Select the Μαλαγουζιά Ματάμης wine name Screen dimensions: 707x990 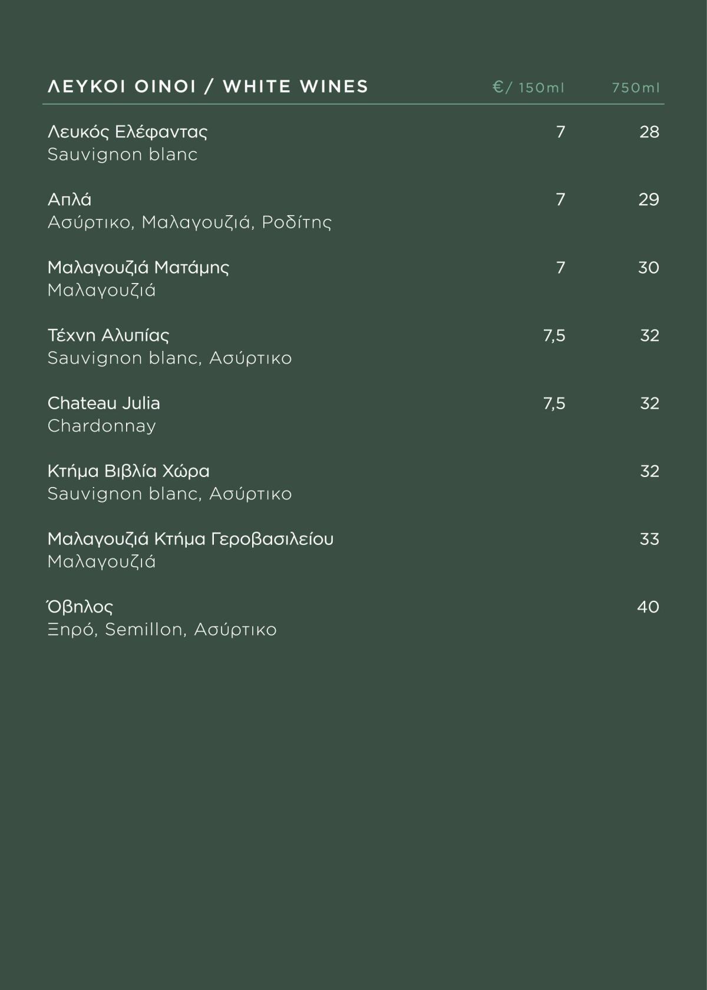coord(138,267)
